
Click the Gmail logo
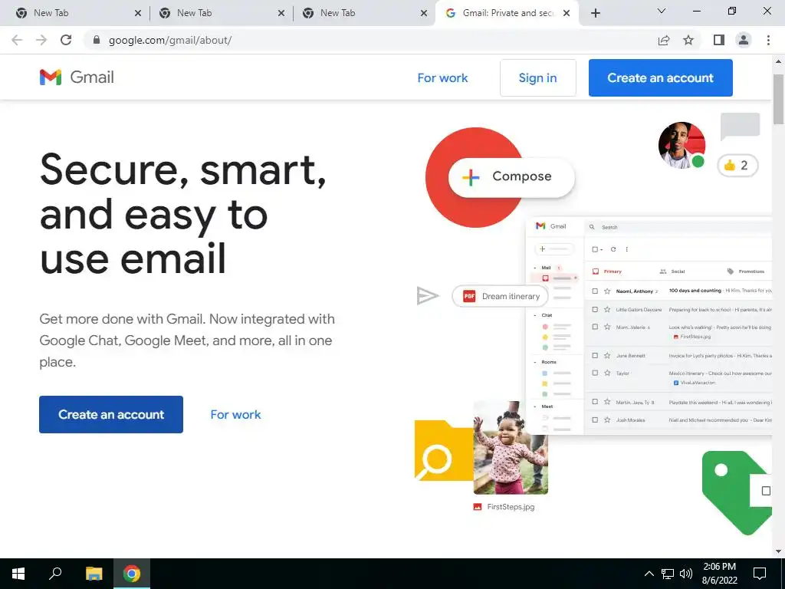[77, 77]
